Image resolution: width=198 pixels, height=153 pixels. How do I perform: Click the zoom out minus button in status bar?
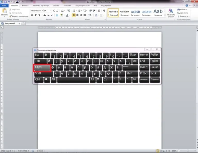179,151
